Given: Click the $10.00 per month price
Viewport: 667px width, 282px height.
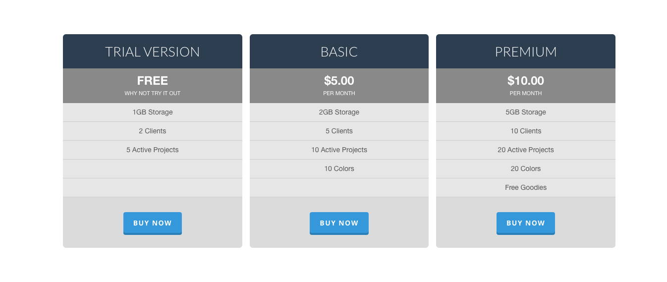Looking at the screenshot, I should click(x=526, y=86).
